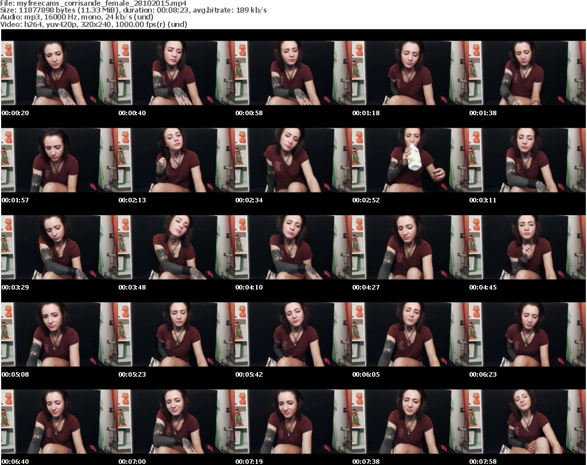Click the timestamp text 00:05:42
Viewport: 587px width, 465px height.
pyautogui.click(x=249, y=374)
